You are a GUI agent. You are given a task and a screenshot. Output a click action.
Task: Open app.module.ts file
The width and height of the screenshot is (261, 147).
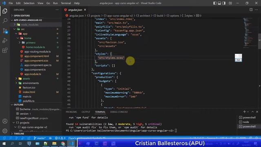pos(33,74)
